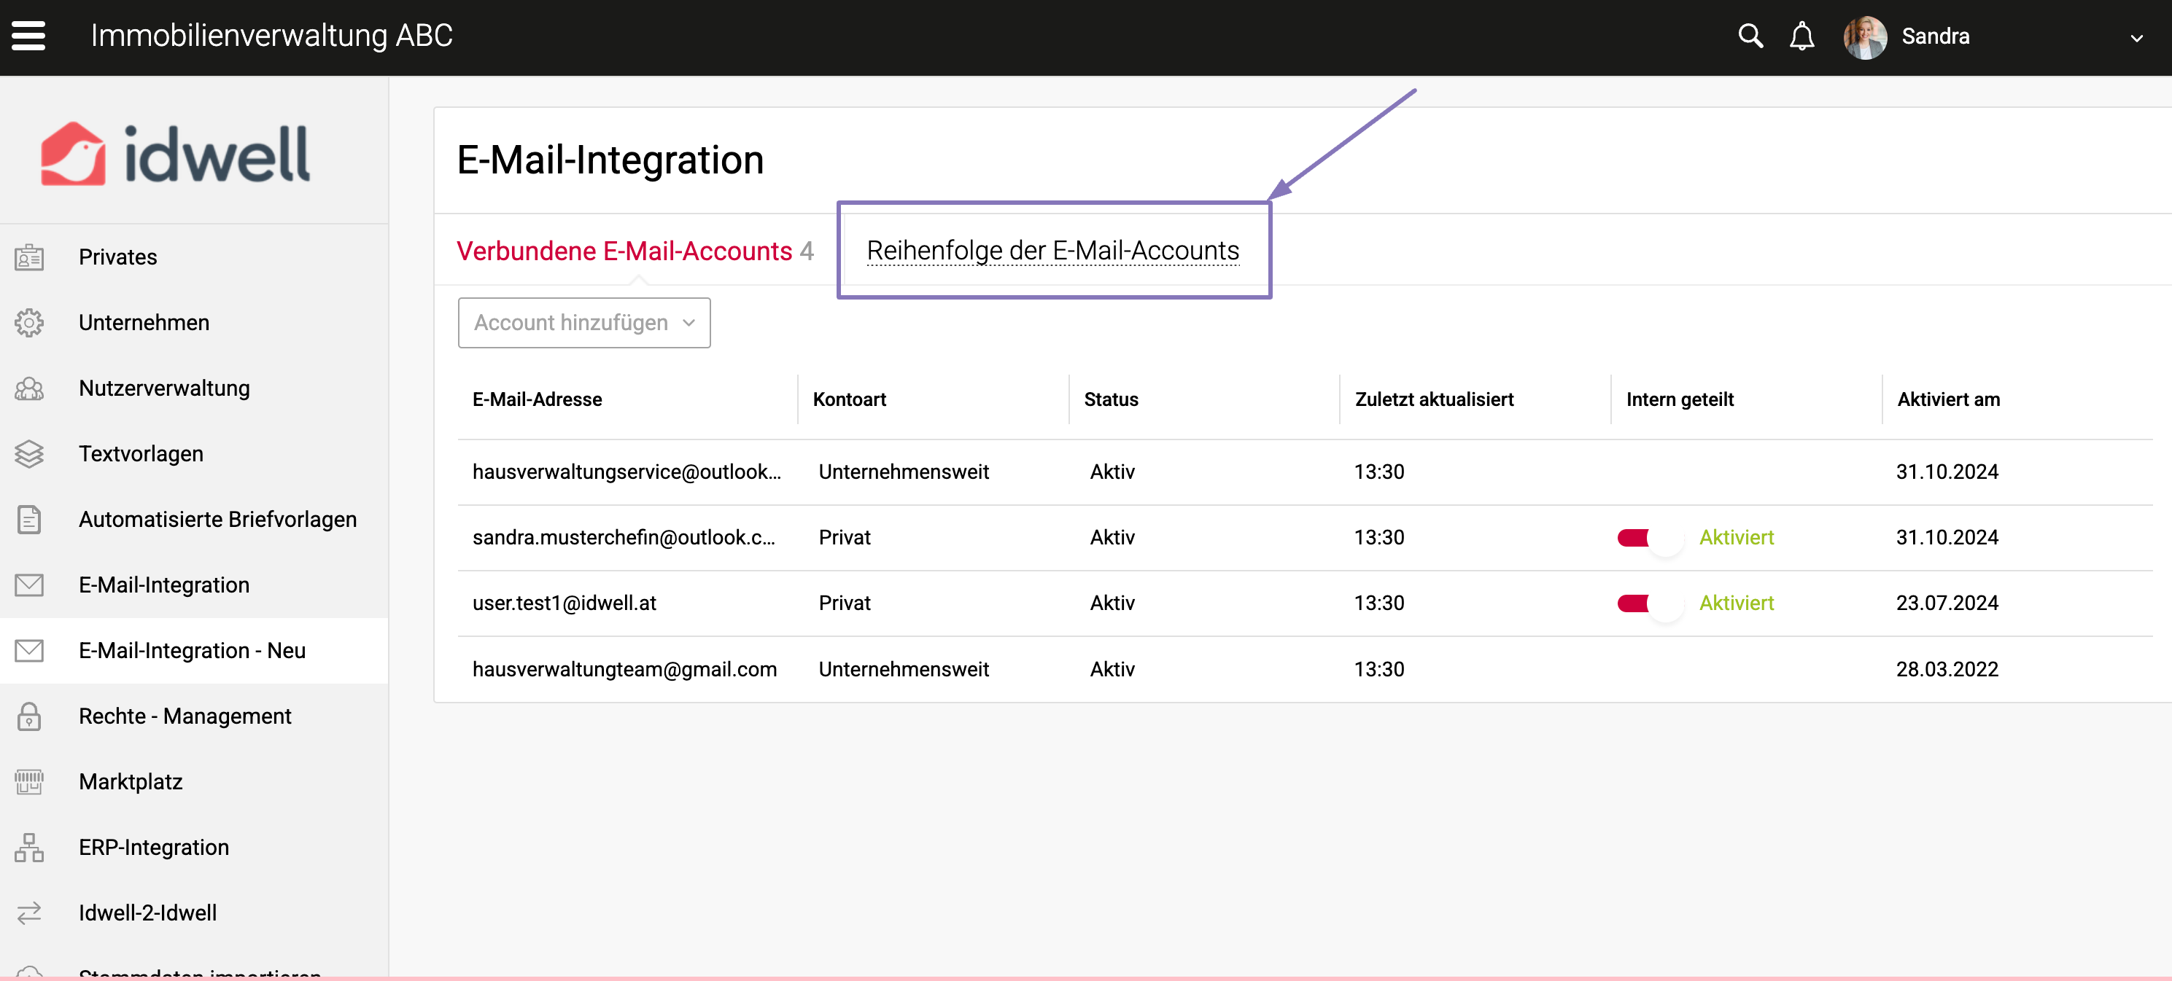2172x981 pixels.
Task: Open Automatisierte Briefvorlagen in sidebar
Action: click(x=217, y=519)
